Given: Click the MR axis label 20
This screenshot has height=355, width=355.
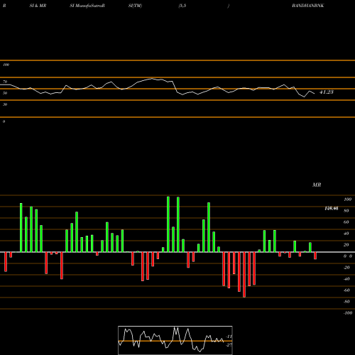Looking at the screenshot, I should (346, 245).
